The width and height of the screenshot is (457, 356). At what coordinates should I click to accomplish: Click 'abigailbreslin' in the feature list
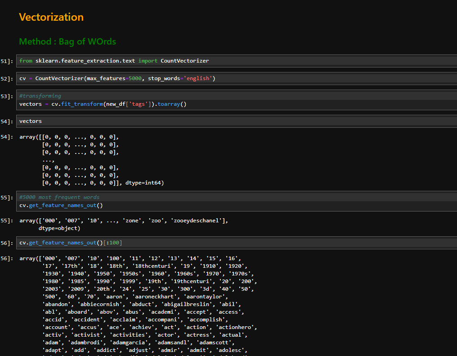(187, 304)
